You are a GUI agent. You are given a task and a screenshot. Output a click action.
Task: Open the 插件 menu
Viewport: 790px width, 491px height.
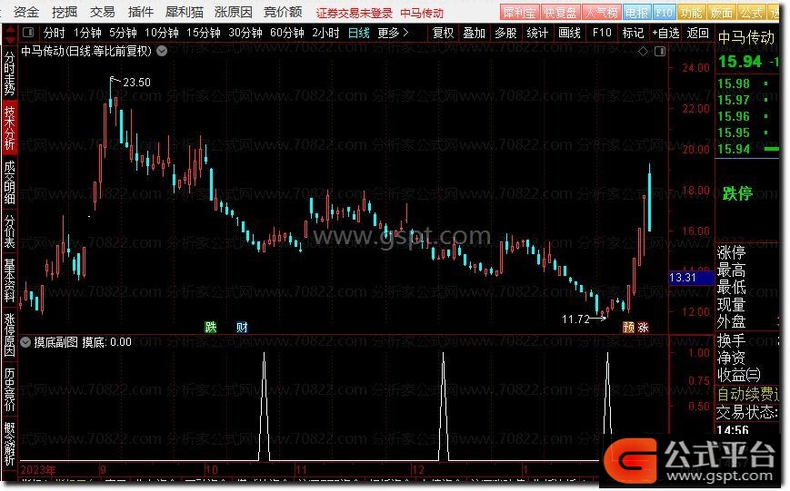(141, 12)
